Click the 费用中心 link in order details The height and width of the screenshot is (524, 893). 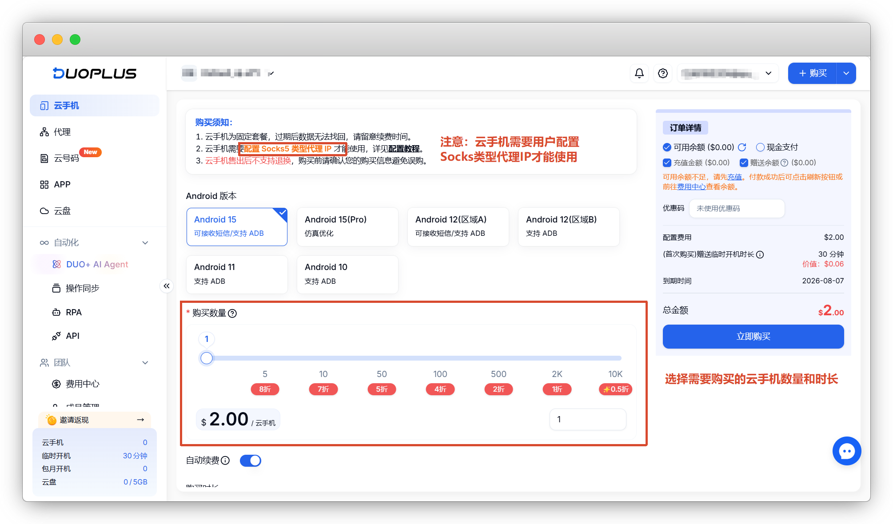click(691, 187)
